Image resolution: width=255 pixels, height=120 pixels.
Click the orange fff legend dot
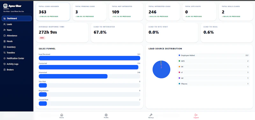tap(179, 67)
